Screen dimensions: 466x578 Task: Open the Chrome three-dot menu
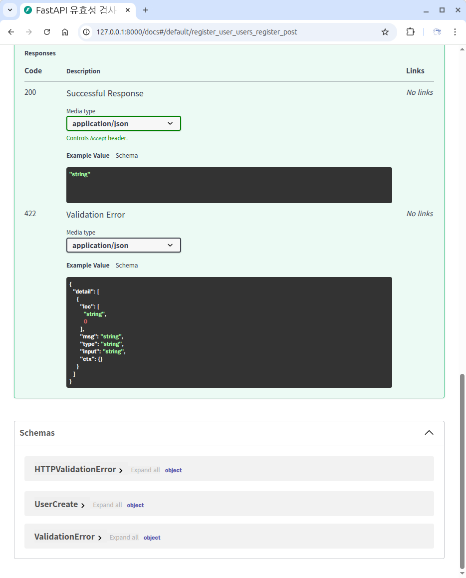click(455, 32)
